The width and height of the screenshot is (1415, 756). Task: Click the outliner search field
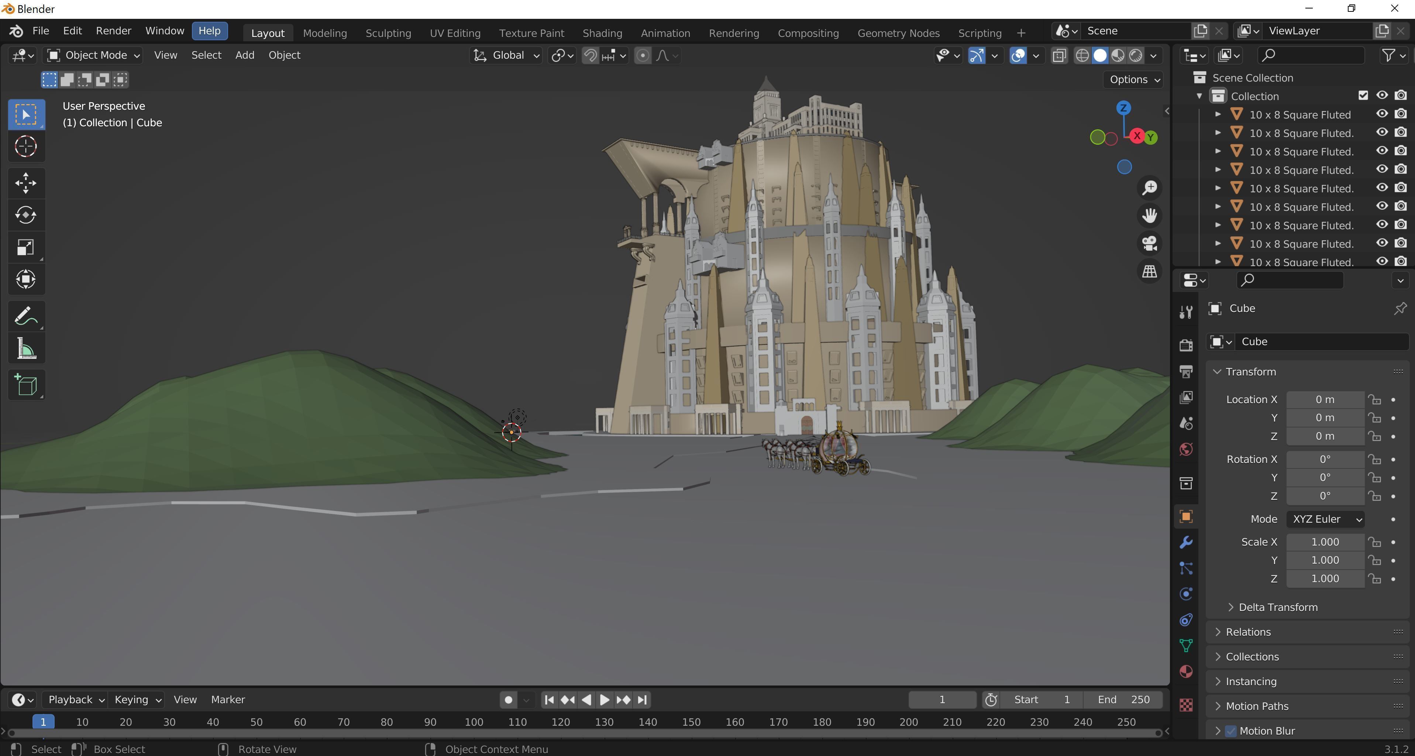[1311, 55]
